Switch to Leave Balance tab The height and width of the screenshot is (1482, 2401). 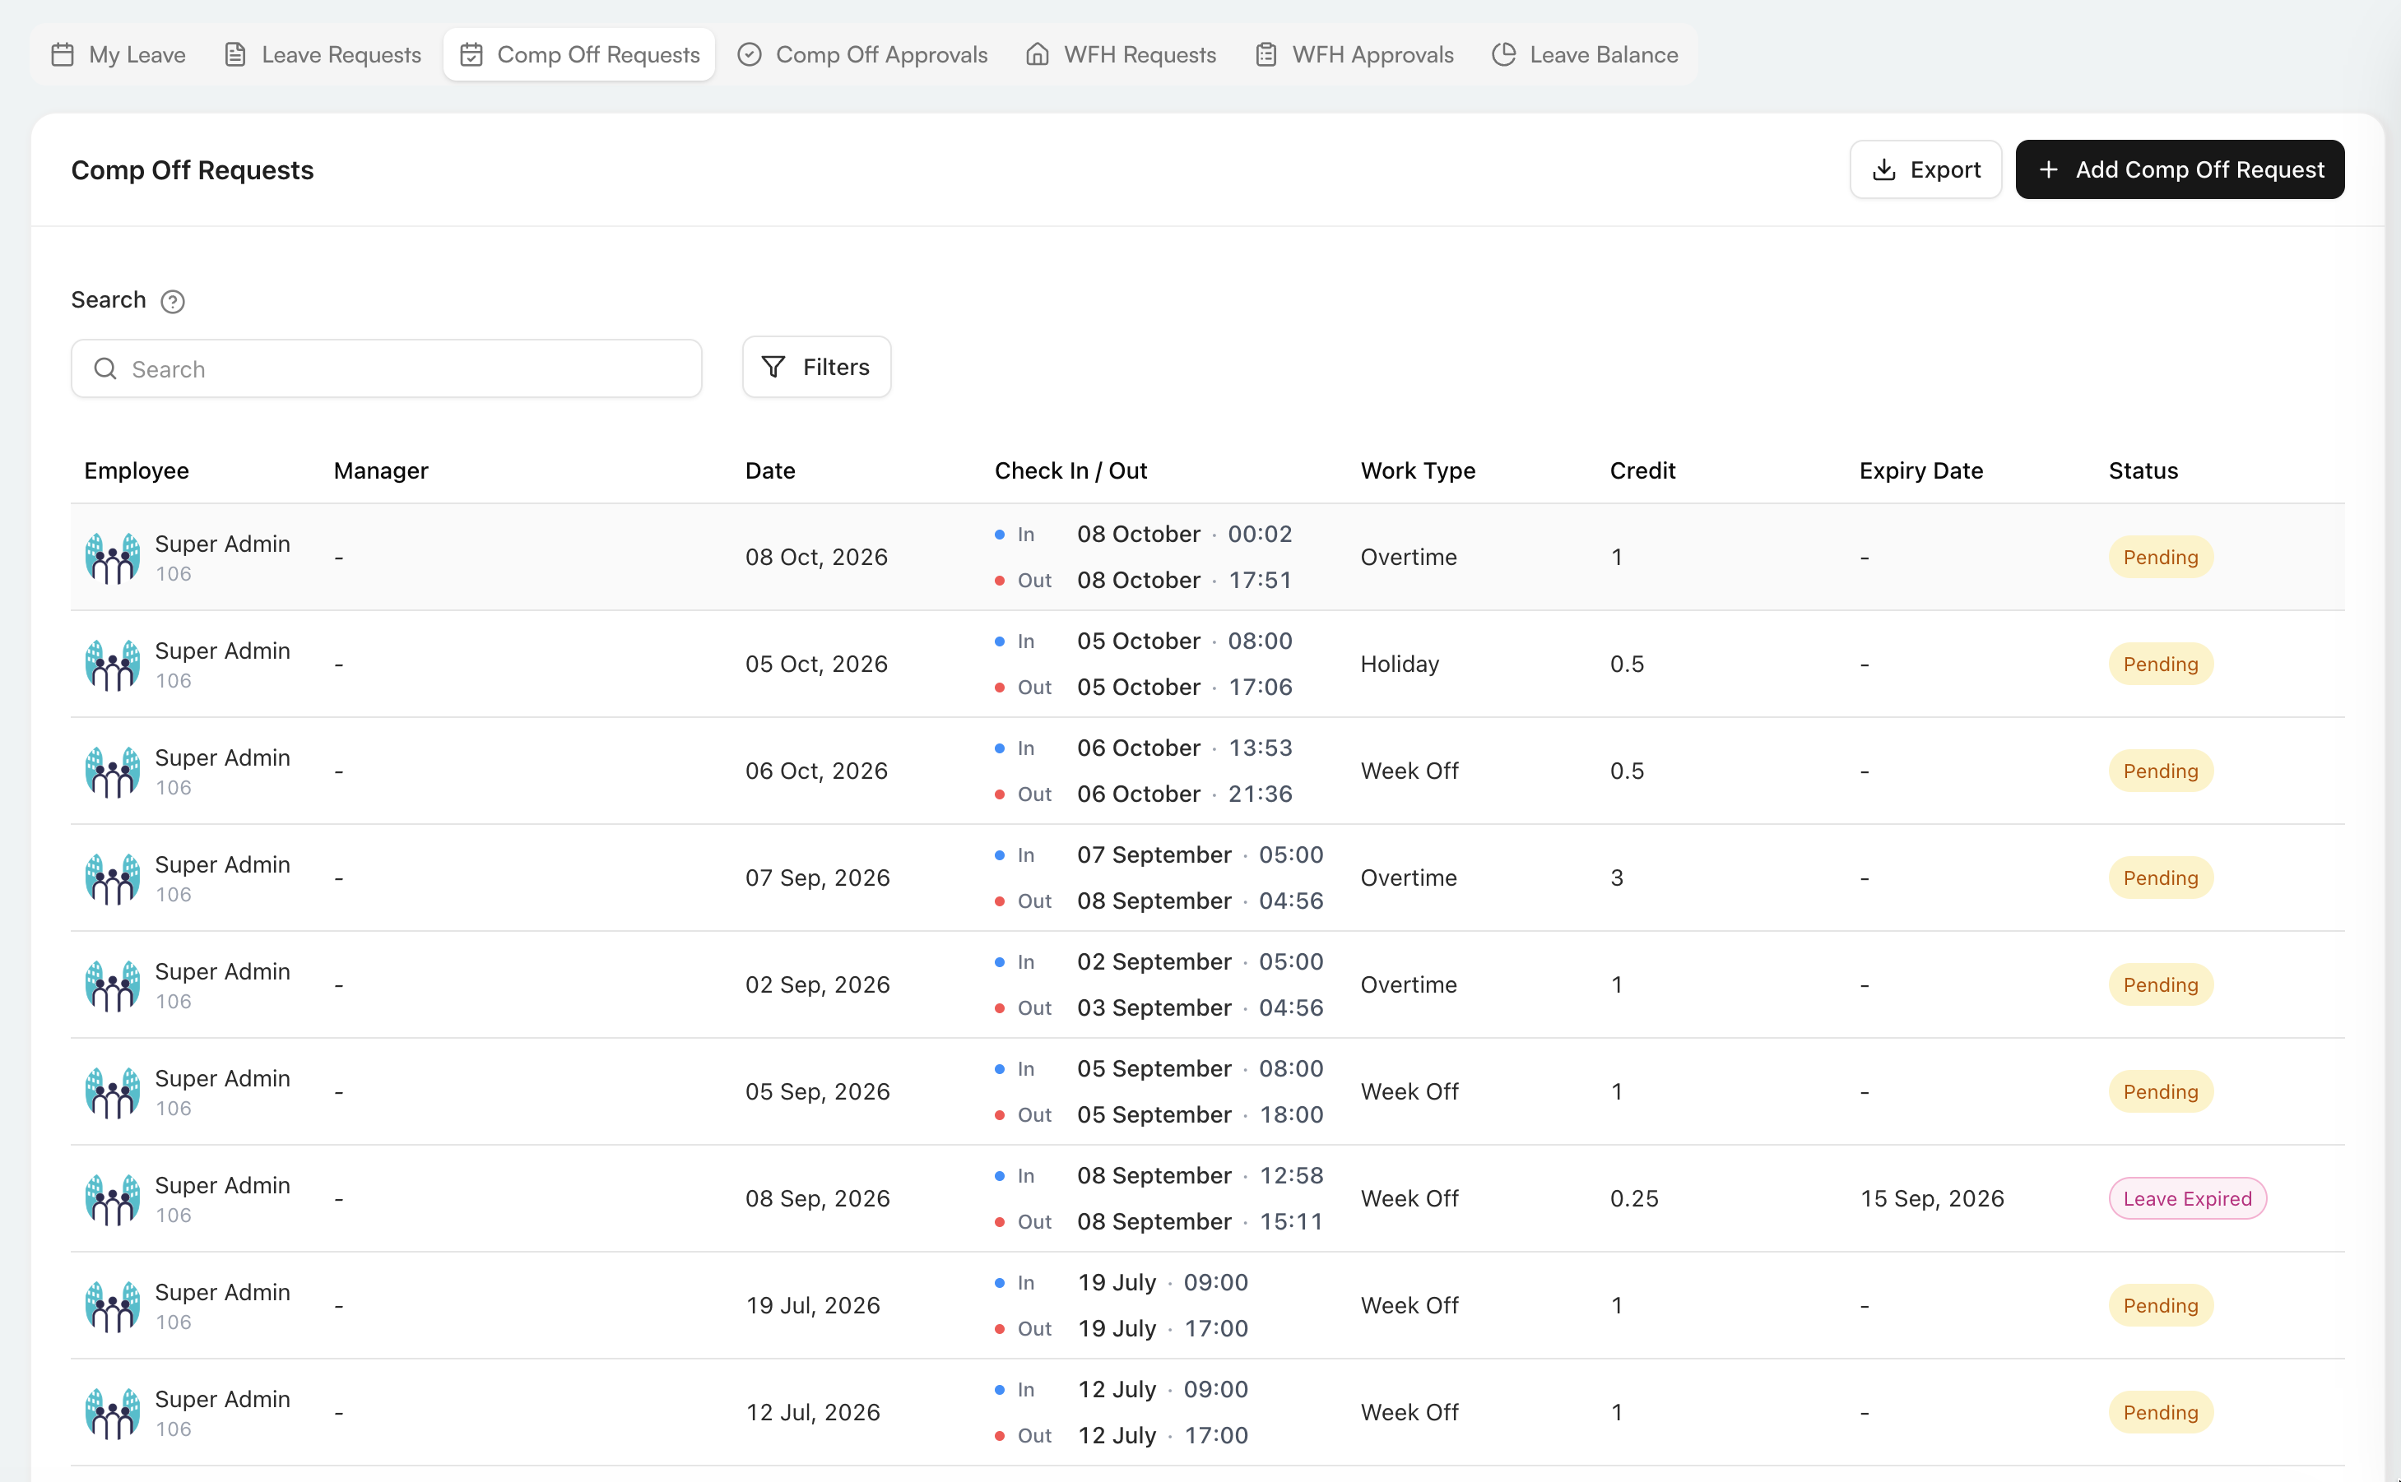click(1586, 55)
